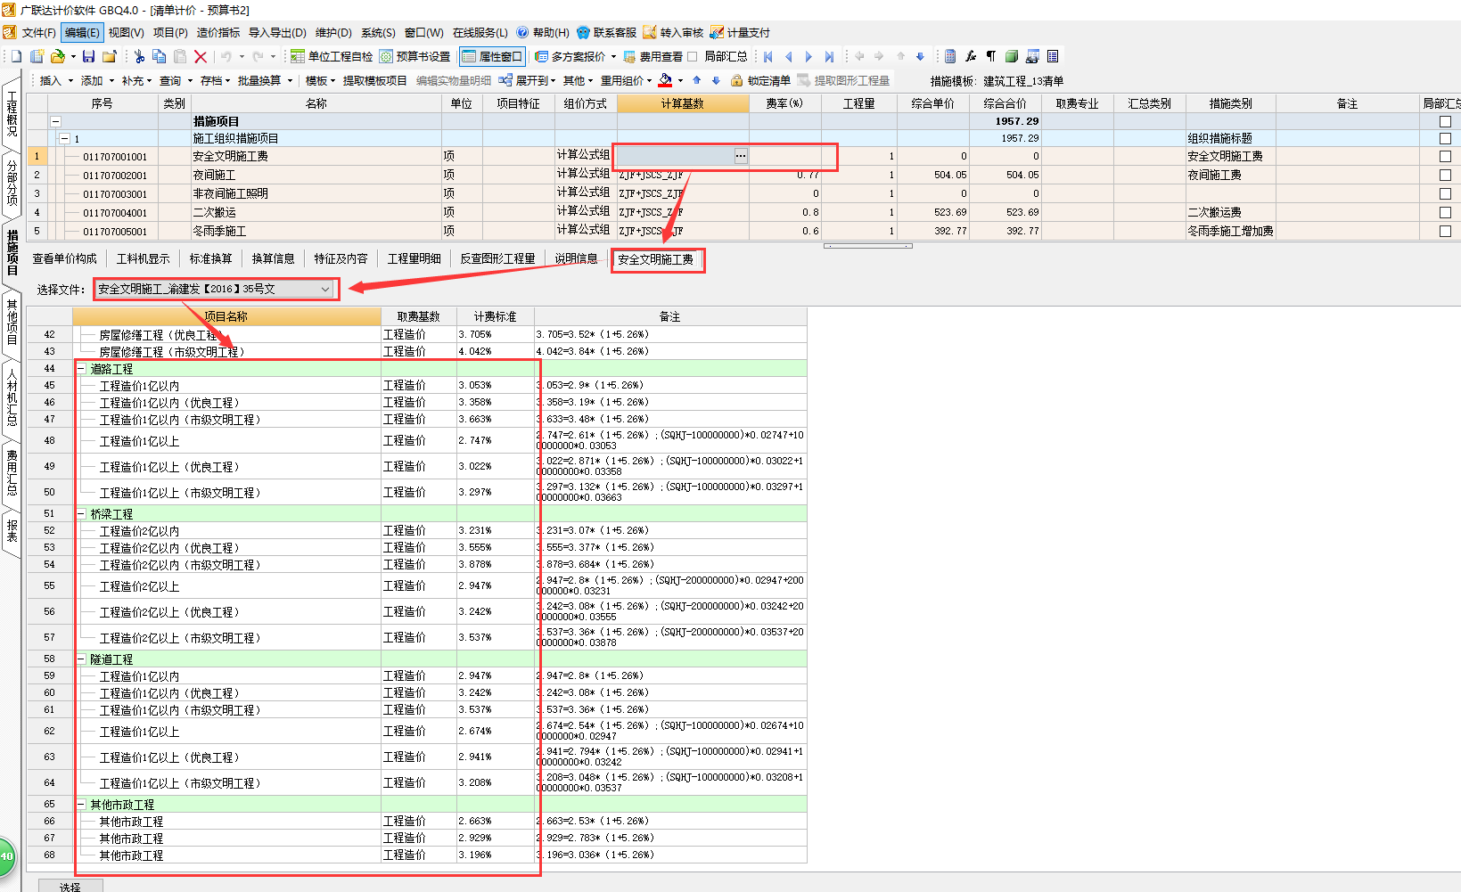The height and width of the screenshot is (892, 1461).
Task: Click the green circle 40 indicator
Action: click(6, 857)
